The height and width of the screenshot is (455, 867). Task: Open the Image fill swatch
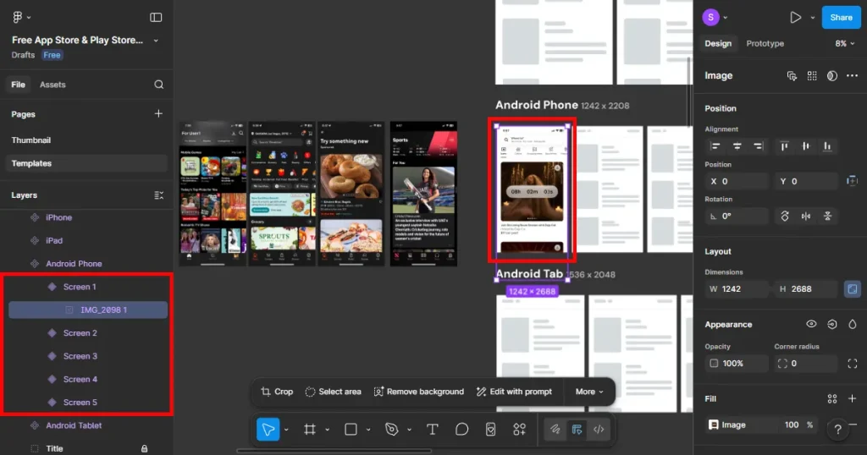tap(714, 425)
